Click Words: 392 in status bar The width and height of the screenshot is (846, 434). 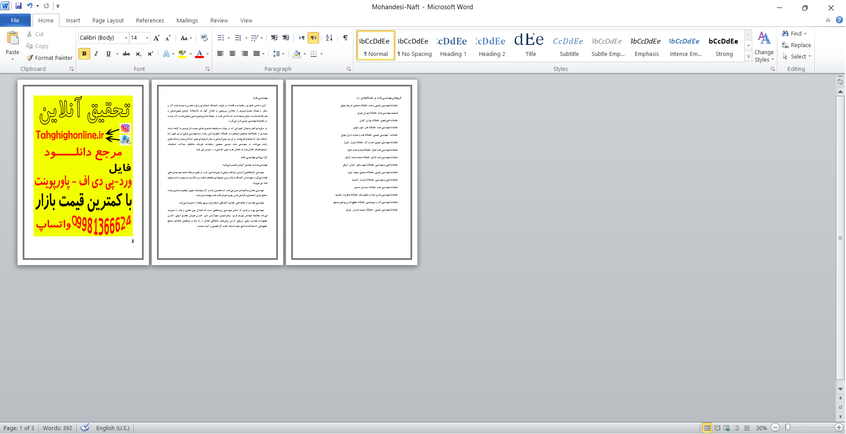point(57,428)
